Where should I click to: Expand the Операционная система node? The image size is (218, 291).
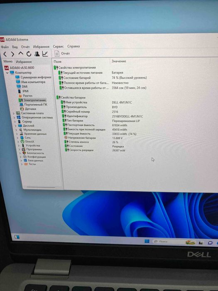tap(14, 118)
